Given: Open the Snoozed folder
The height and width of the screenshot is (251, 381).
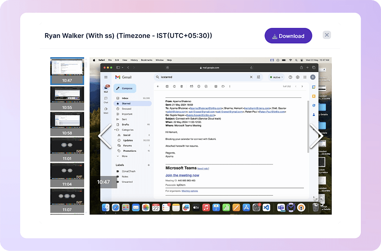Looking at the screenshot, I should point(133,109).
